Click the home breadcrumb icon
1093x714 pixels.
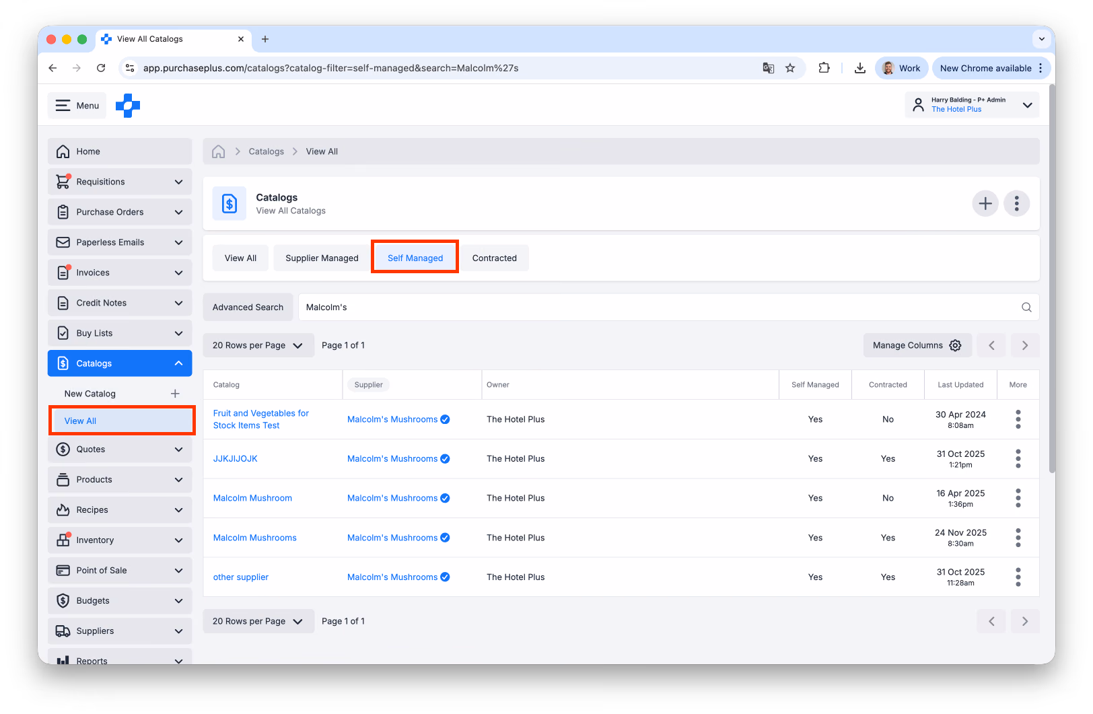(219, 151)
